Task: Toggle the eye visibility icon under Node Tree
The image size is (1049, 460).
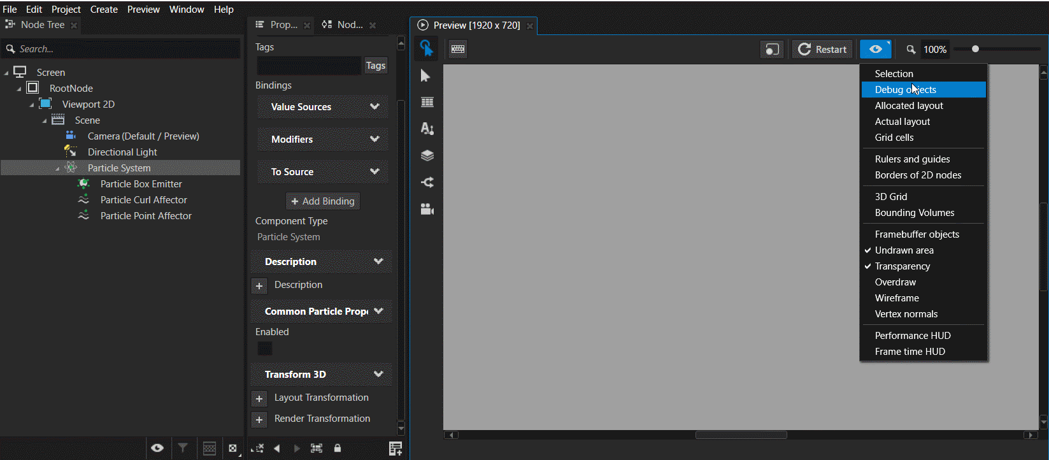Action: coord(157,449)
